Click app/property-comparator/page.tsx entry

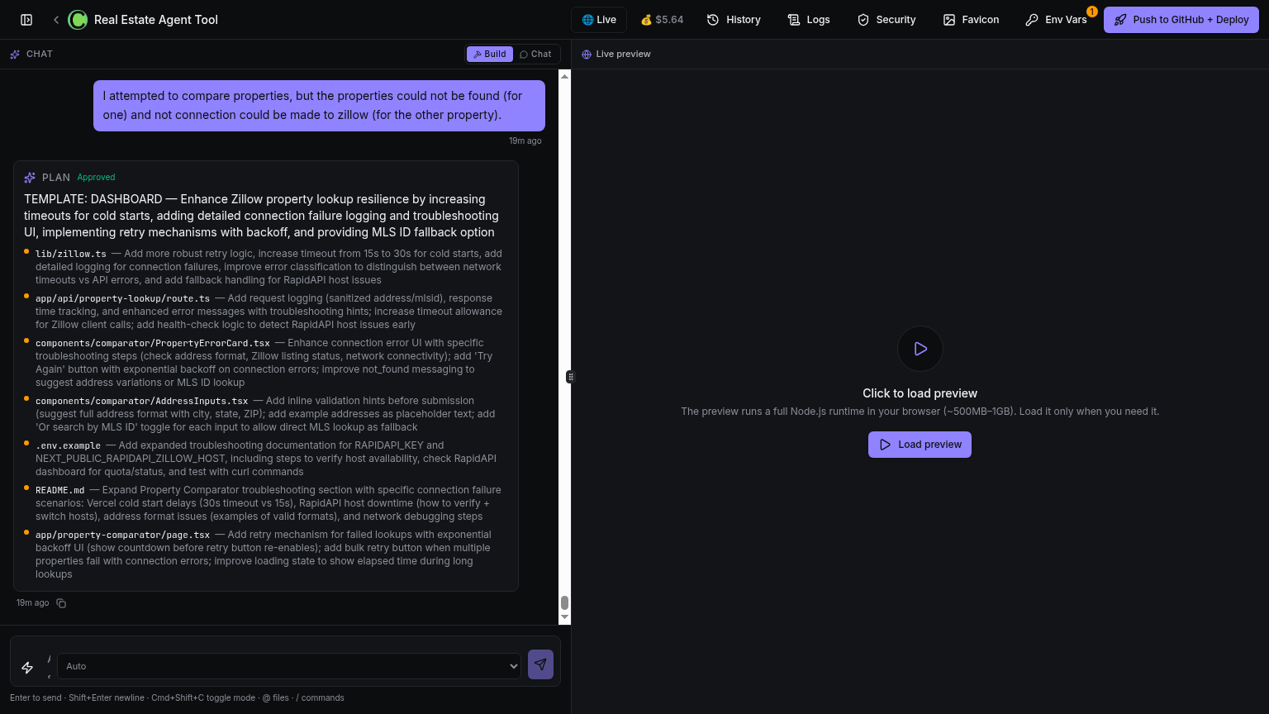coord(122,535)
